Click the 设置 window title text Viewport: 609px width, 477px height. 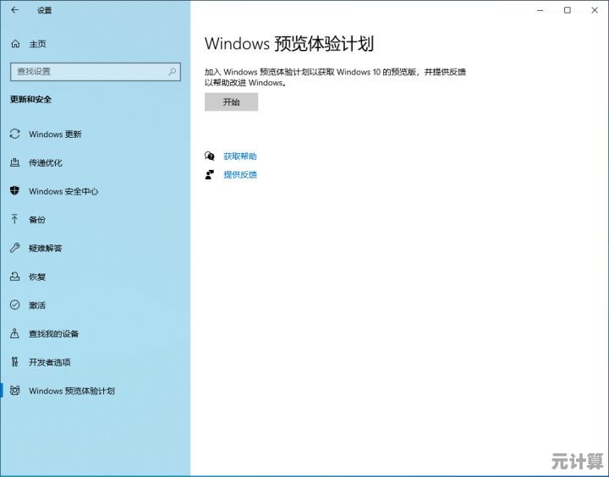[44, 10]
